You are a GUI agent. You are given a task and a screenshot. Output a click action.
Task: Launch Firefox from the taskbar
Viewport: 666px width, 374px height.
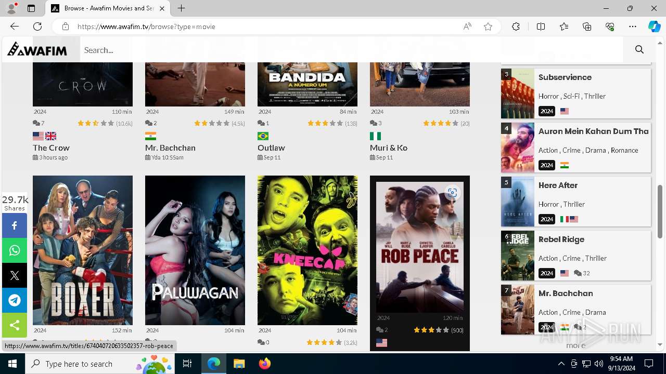pyautogui.click(x=265, y=364)
